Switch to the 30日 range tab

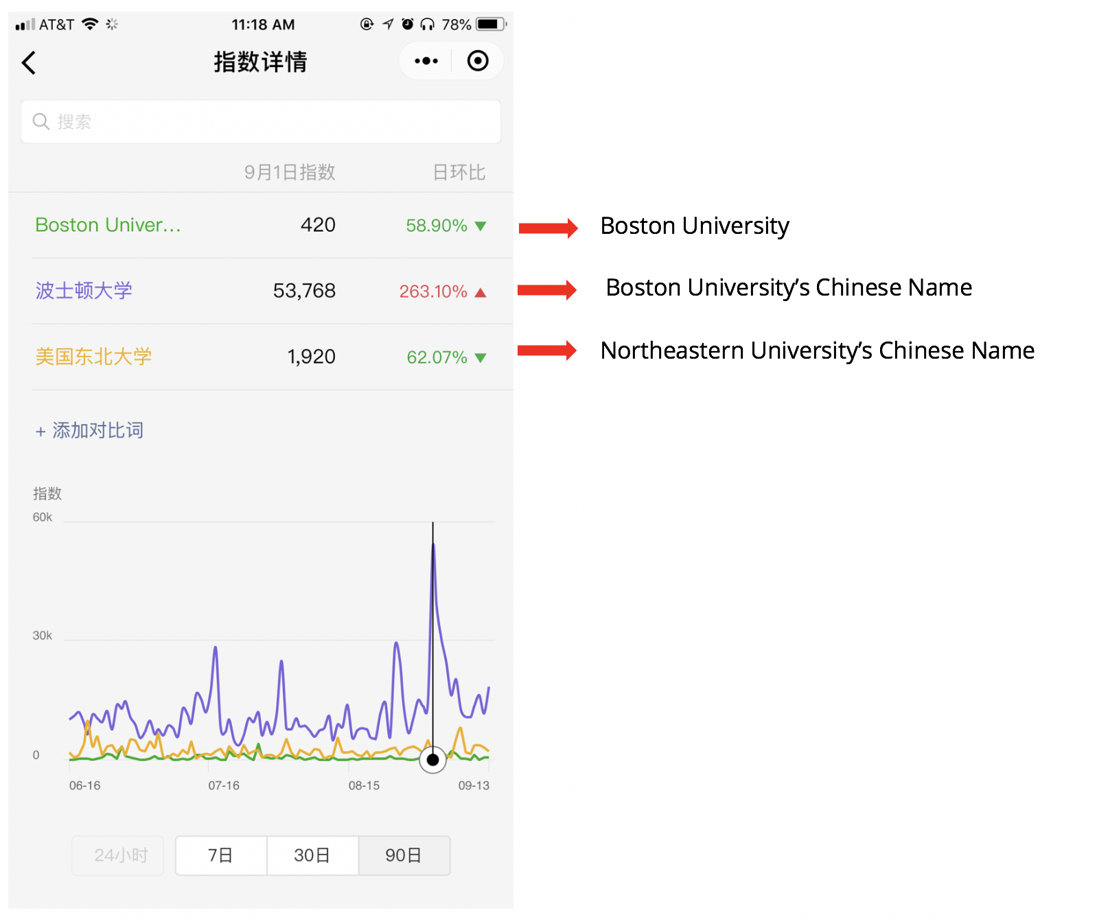point(312,855)
